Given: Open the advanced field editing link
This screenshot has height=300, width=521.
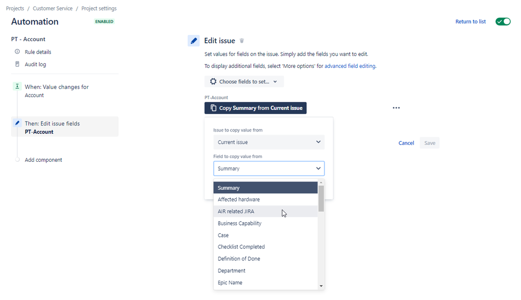Looking at the screenshot, I should coord(350,66).
